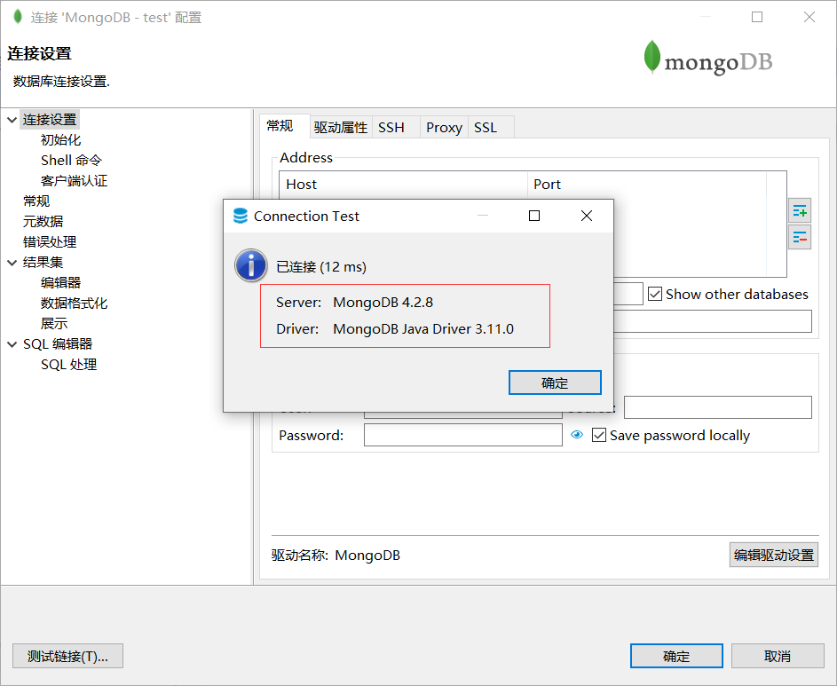The height and width of the screenshot is (686, 837).
Task: Select 客户端认证 tree item
Action: click(x=75, y=181)
